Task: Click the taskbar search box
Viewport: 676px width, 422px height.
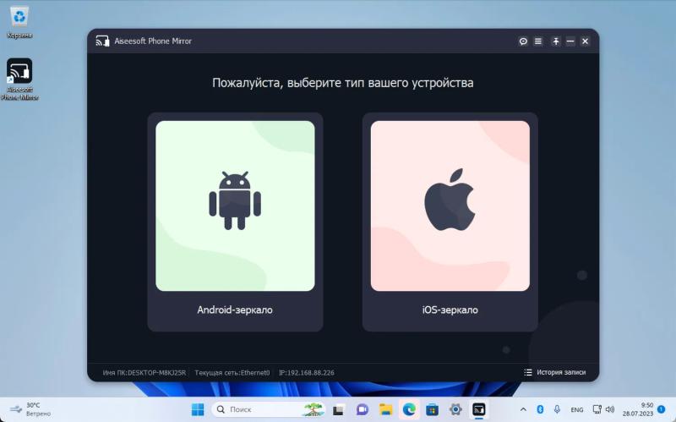Action: pyautogui.click(x=269, y=409)
